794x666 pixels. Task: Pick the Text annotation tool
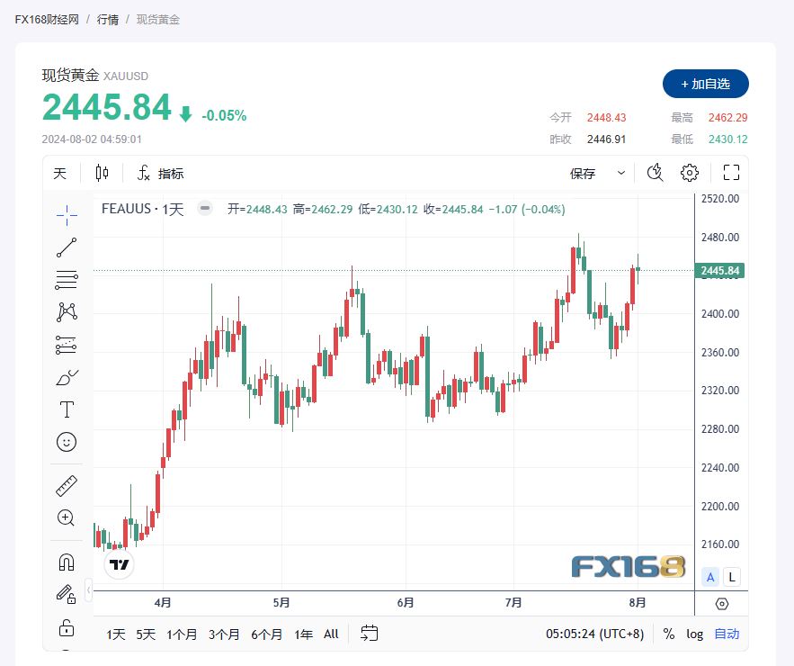coord(67,409)
